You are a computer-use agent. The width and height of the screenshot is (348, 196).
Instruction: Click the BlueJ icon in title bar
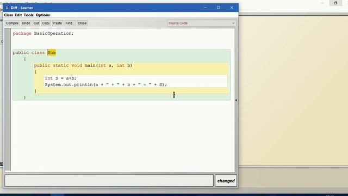point(7,8)
